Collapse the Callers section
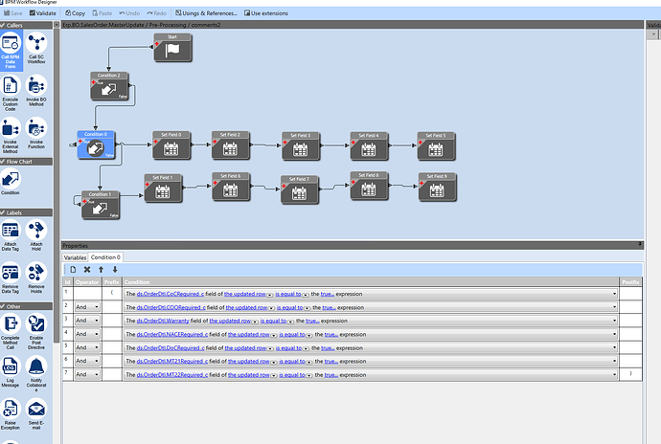The height and width of the screenshot is (444, 661). 3,25
